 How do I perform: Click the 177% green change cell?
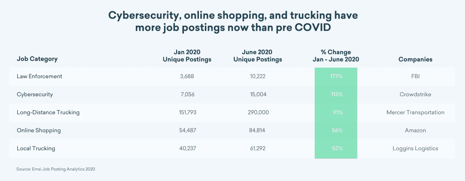(x=336, y=76)
